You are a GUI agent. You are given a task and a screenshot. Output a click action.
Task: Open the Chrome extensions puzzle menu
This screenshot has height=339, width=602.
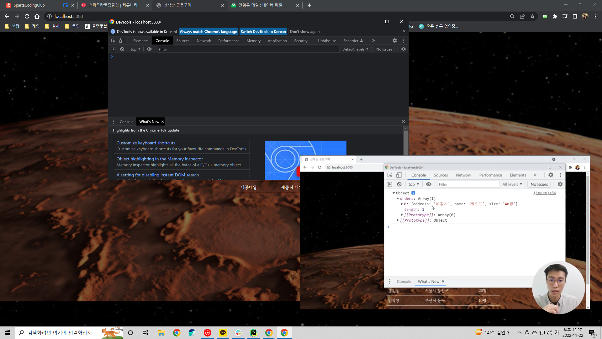click(555, 16)
